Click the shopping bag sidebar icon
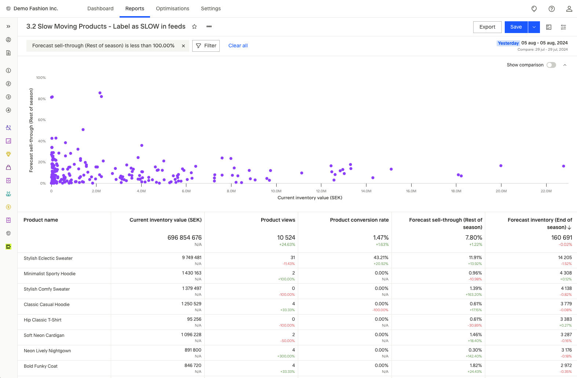 pos(8,167)
